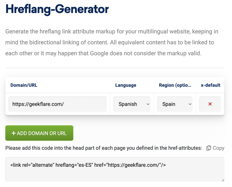Click the description paragraph about bidirectional linking
The image size is (232, 187).
pyautogui.click(x=112, y=42)
